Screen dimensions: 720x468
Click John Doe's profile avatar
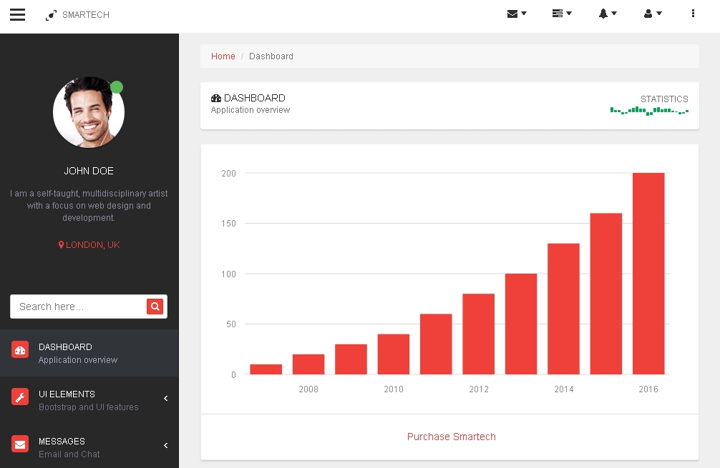[x=89, y=113]
